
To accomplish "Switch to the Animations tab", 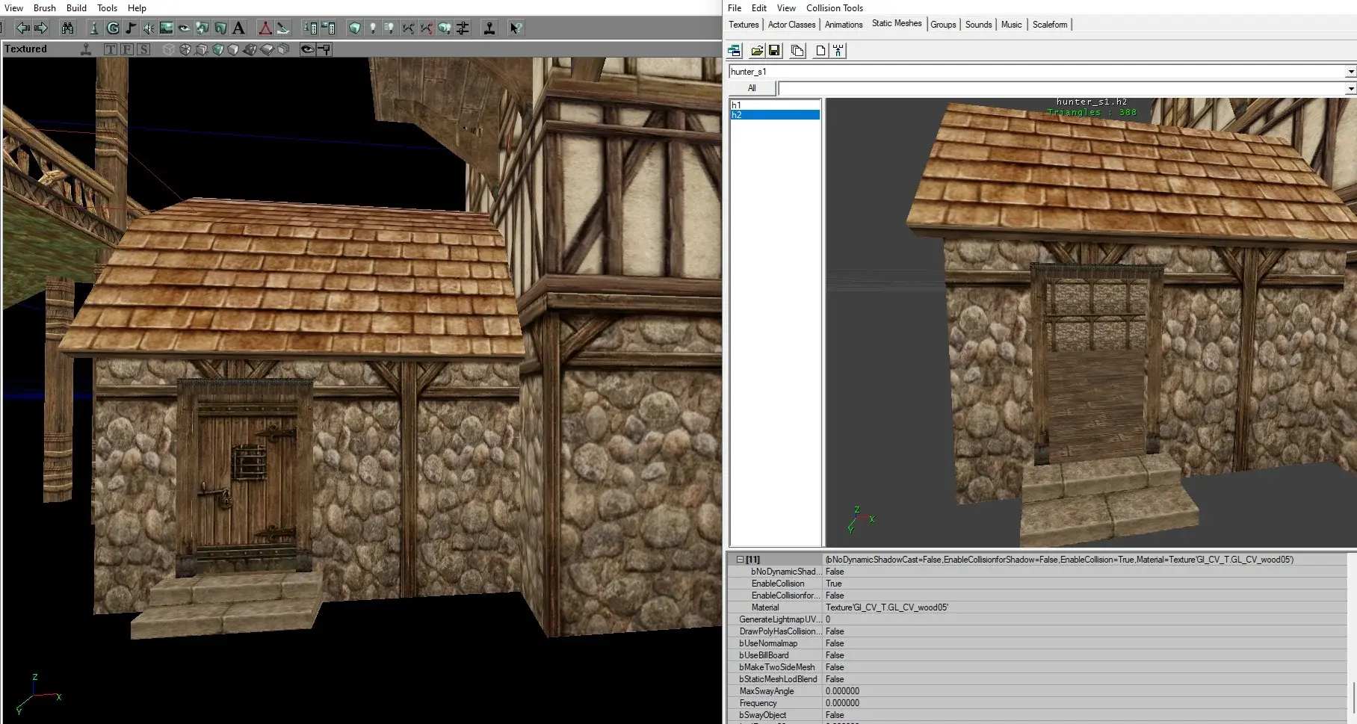I will (x=844, y=25).
